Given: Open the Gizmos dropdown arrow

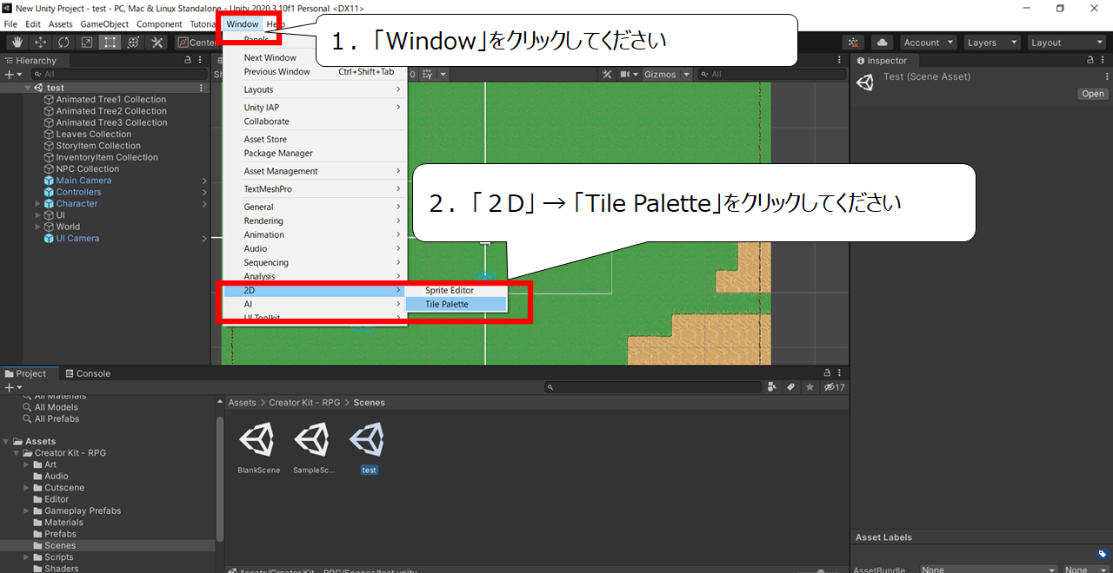Looking at the screenshot, I should click(x=687, y=75).
